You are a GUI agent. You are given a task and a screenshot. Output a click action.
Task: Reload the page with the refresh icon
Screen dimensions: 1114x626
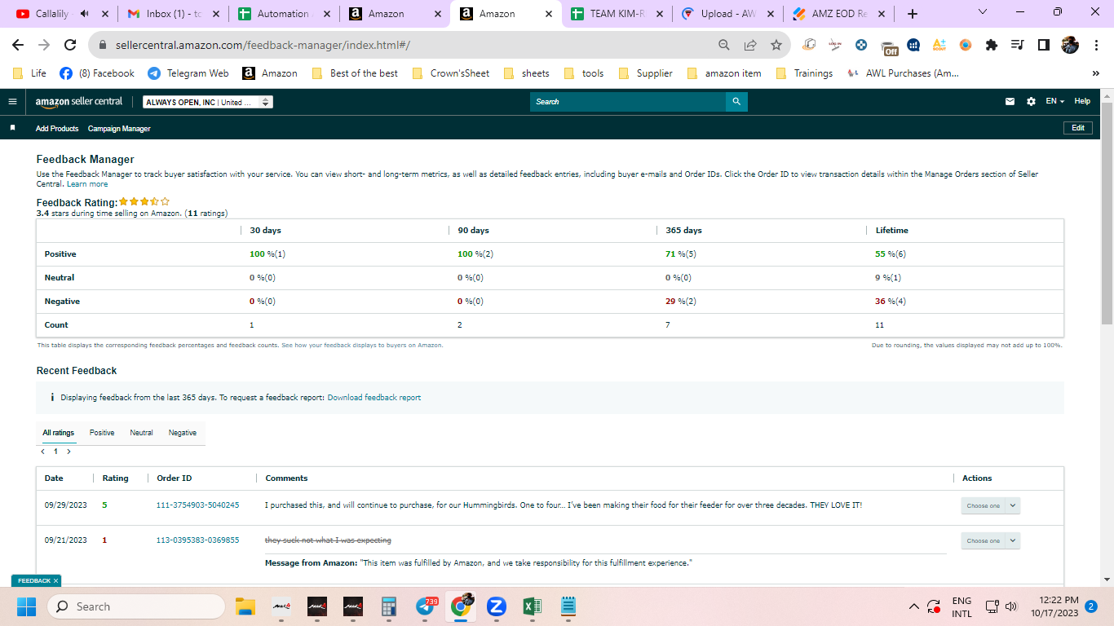pyautogui.click(x=70, y=45)
